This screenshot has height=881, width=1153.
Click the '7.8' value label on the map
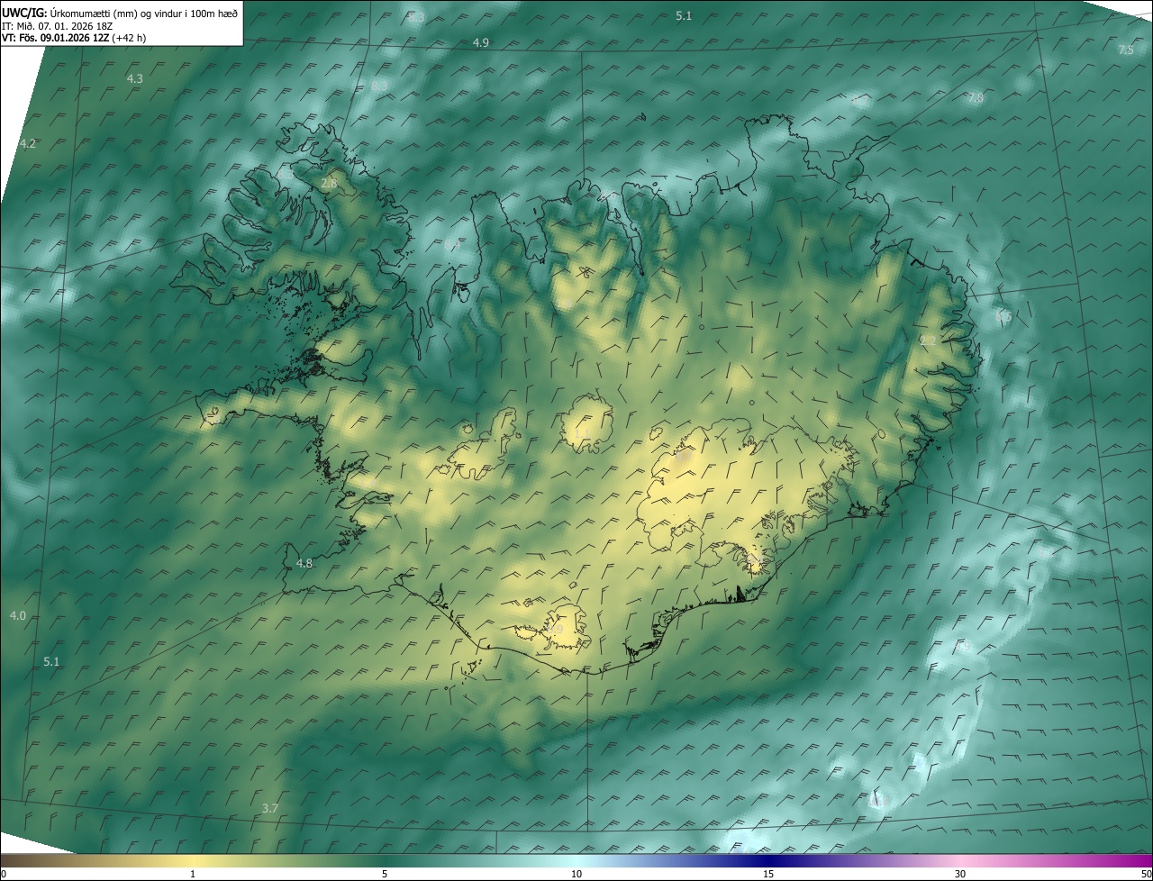(x=976, y=98)
